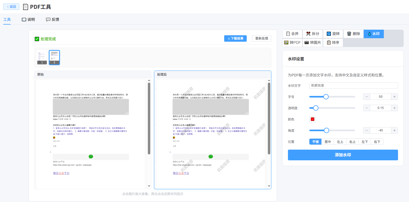Image resolution: width=409 pixels, height=202 pixels.
Task: Click the 下载结果 download button
Action: coord(235,38)
